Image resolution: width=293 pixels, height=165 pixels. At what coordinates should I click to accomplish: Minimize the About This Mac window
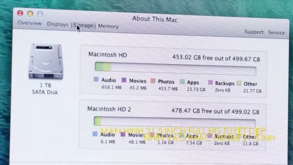point(30,13)
